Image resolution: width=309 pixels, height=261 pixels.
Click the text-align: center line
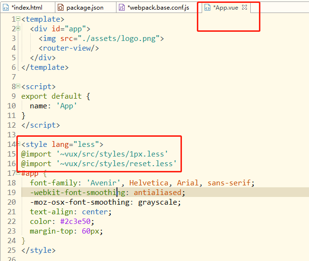[x=71, y=212]
